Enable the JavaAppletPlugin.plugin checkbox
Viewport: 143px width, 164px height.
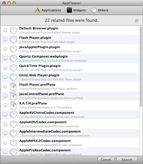pyautogui.click(x=5, y=49)
